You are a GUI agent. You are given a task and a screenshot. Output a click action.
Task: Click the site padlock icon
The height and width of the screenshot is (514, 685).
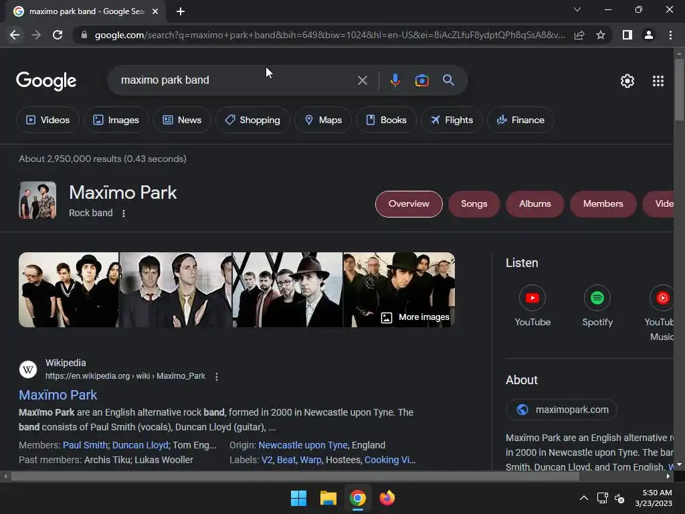[84, 35]
